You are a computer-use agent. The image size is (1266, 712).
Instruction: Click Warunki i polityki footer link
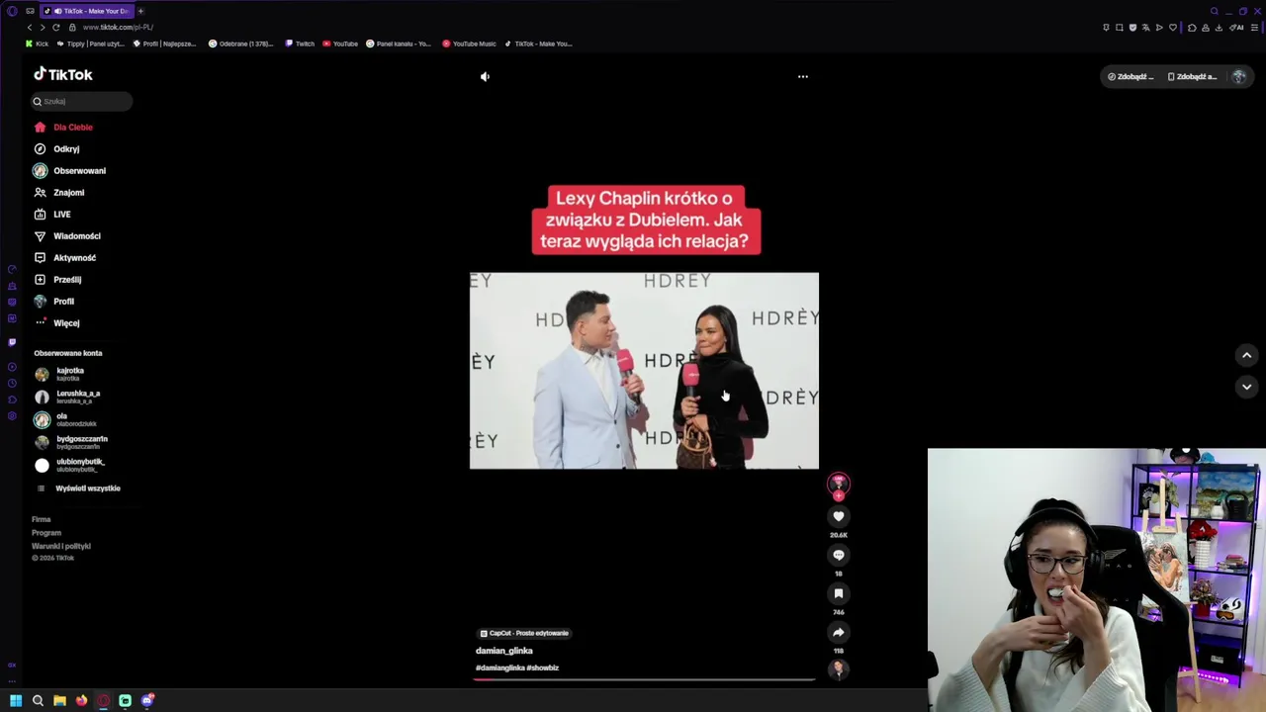pyautogui.click(x=61, y=546)
